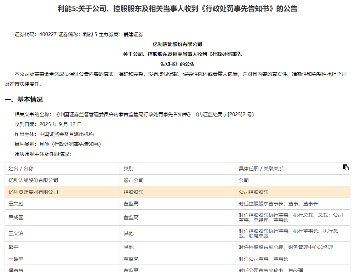Click the announcement title starting with 利能5
The height and width of the screenshot is (272, 355).
pos(177,9)
